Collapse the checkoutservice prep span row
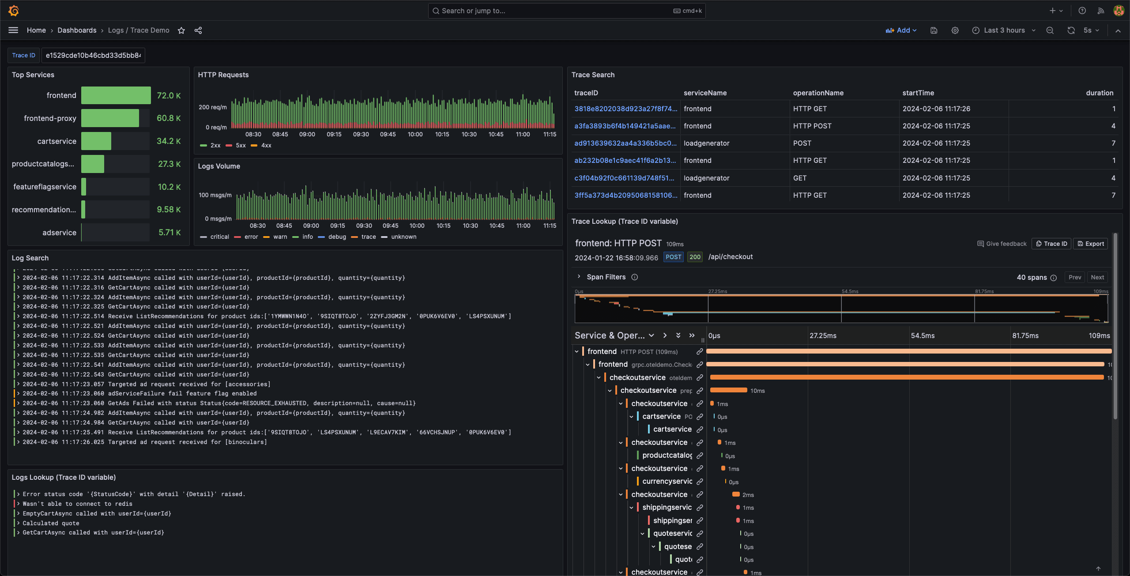Image resolution: width=1130 pixels, height=576 pixels. (x=610, y=391)
